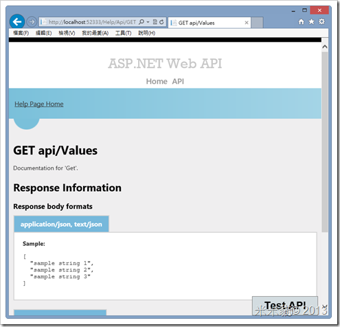Open the 檔案(F) menu
This screenshot has height=327, width=340.
pos(21,33)
